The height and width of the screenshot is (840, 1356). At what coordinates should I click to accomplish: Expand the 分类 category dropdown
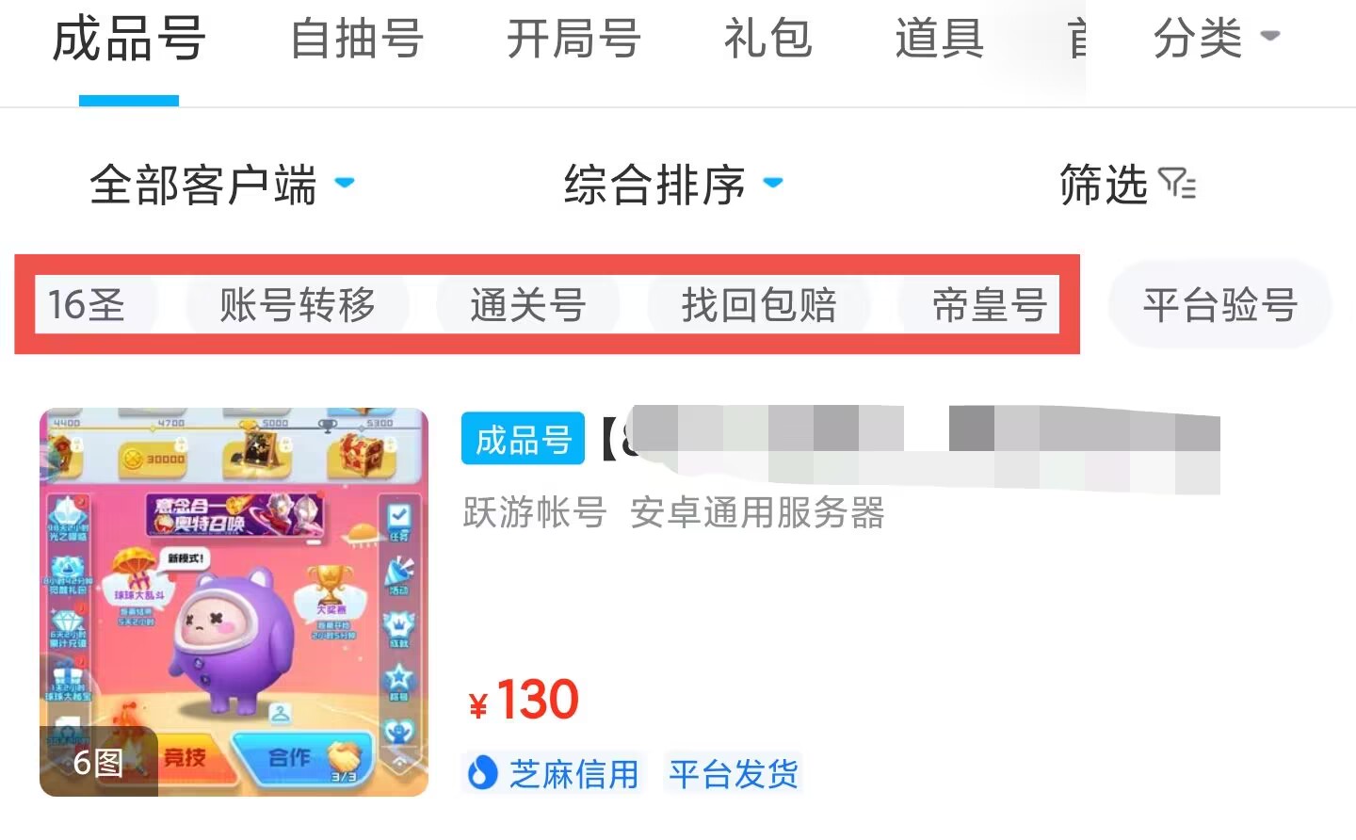[1217, 39]
